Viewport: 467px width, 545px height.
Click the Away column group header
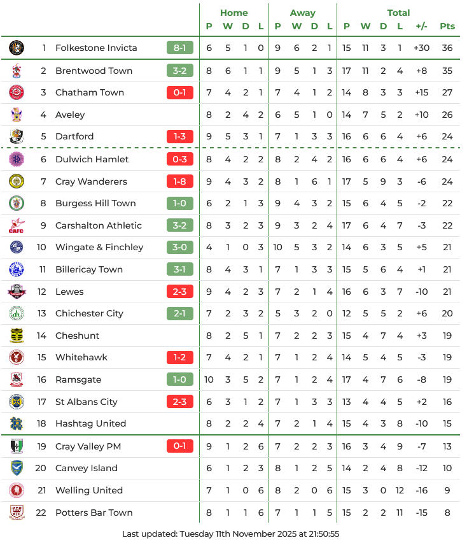click(x=303, y=13)
